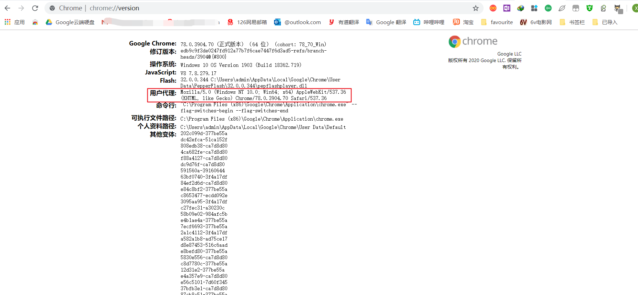Open the green profile avatar

click(635, 8)
